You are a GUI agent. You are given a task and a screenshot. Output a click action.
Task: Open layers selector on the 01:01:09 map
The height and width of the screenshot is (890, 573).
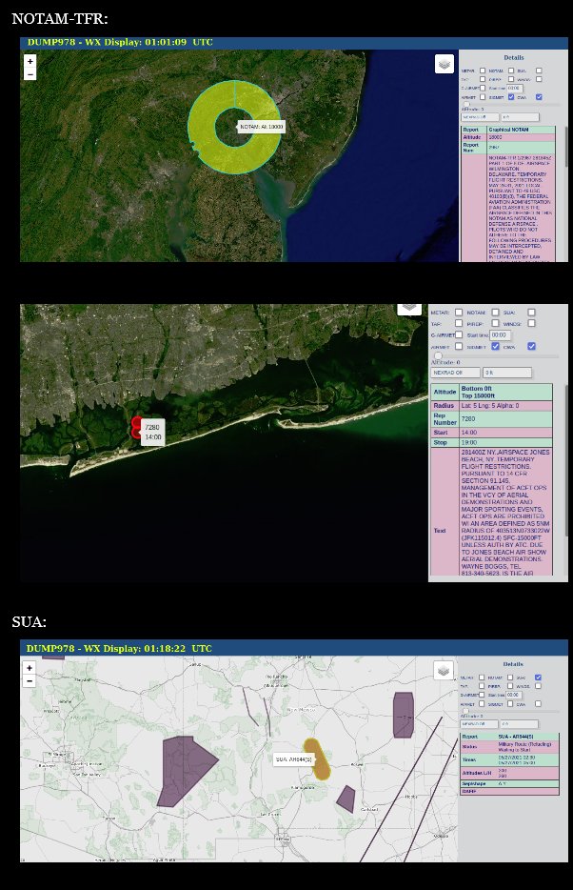tap(445, 64)
